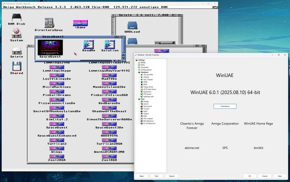
Task: Open the Quickstart settings page
Action: (145, 68)
